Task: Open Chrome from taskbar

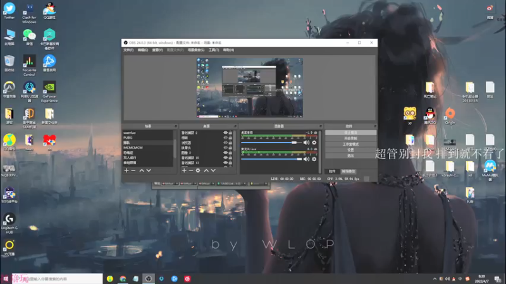Action: click(123, 279)
